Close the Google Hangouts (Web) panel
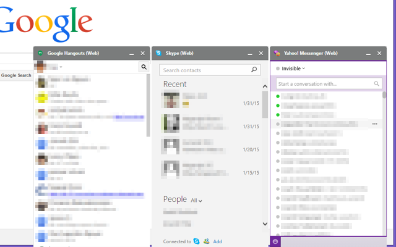The width and height of the screenshot is (396, 247). [x=143, y=53]
